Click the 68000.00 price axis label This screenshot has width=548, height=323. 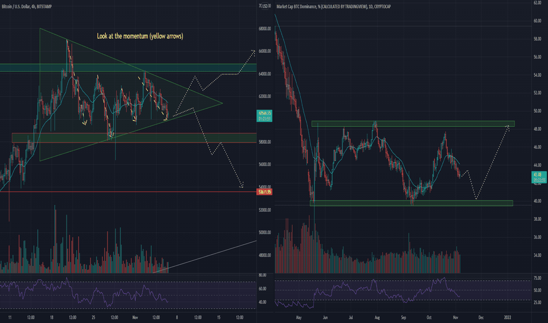(x=265, y=29)
